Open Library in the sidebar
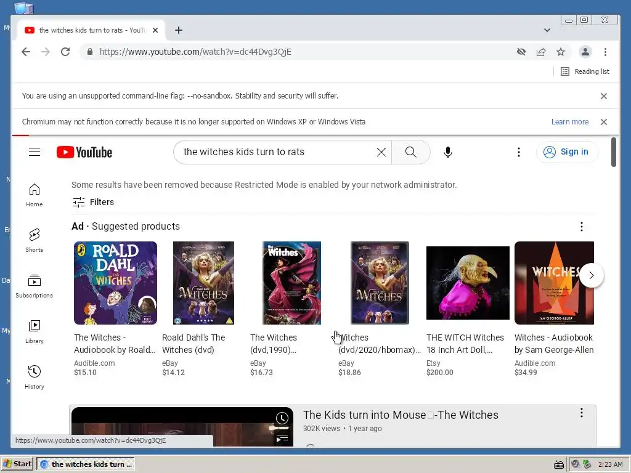The image size is (631, 473). pos(35,331)
